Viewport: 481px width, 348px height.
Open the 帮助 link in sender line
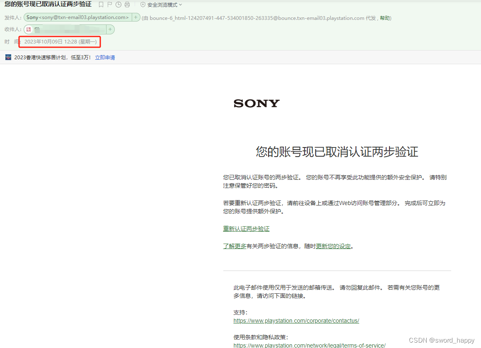(x=385, y=18)
